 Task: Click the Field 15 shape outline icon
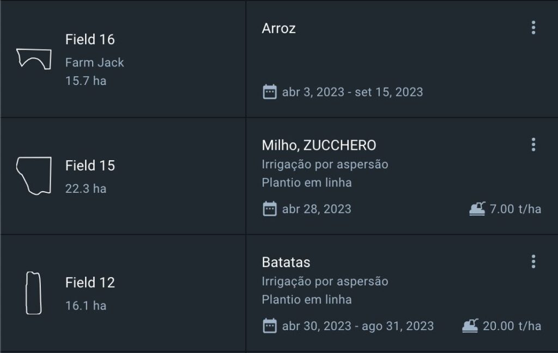pos(34,175)
